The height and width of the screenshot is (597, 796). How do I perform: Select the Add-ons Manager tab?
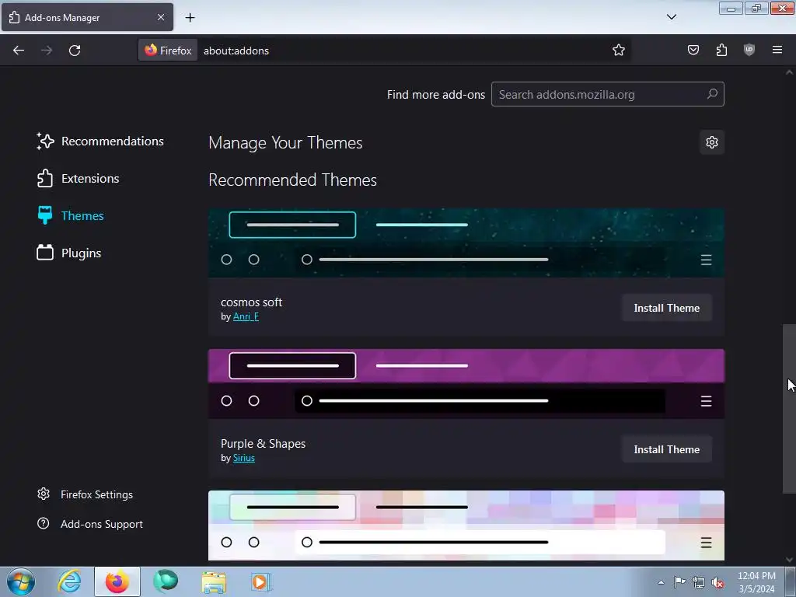[87, 17]
